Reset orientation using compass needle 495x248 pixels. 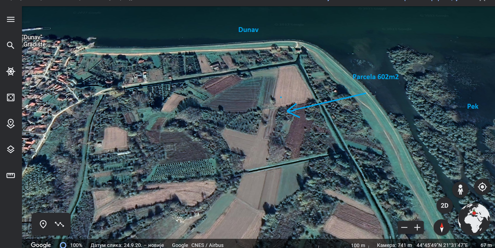click(442, 227)
